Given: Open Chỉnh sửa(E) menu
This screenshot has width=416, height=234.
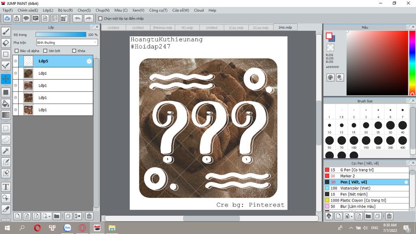Looking at the screenshot, I should (x=28, y=10).
